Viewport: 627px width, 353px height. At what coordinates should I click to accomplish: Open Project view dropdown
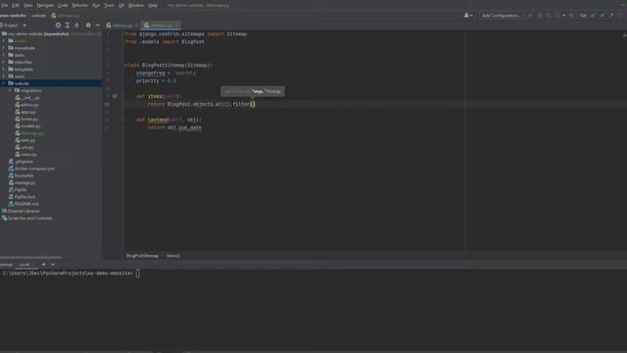pyautogui.click(x=24, y=25)
